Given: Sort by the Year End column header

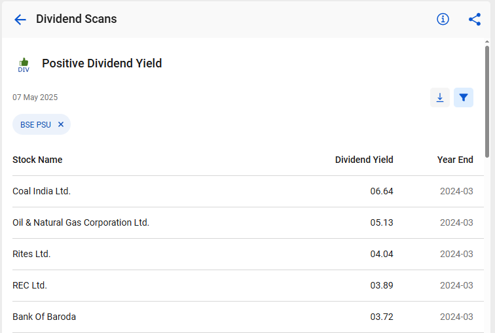Looking at the screenshot, I should coord(455,160).
